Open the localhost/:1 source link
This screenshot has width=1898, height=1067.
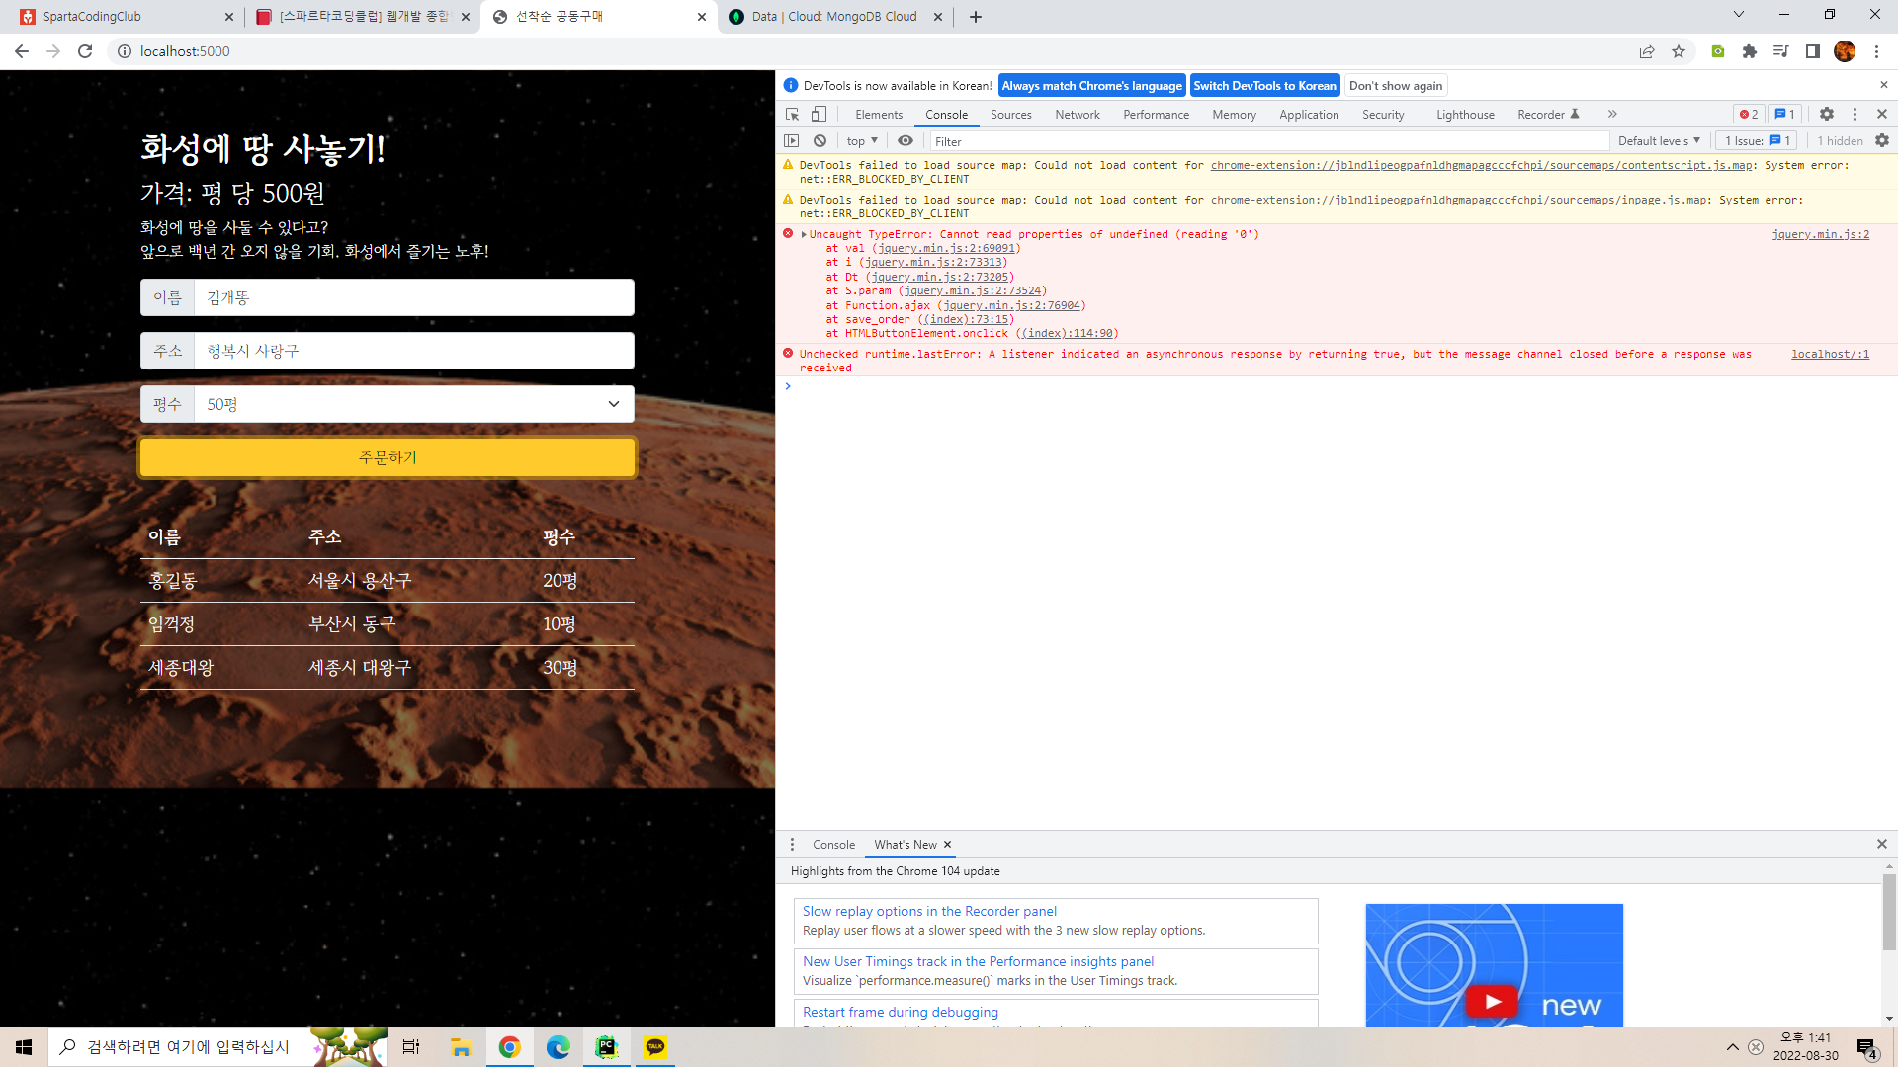[1830, 355]
